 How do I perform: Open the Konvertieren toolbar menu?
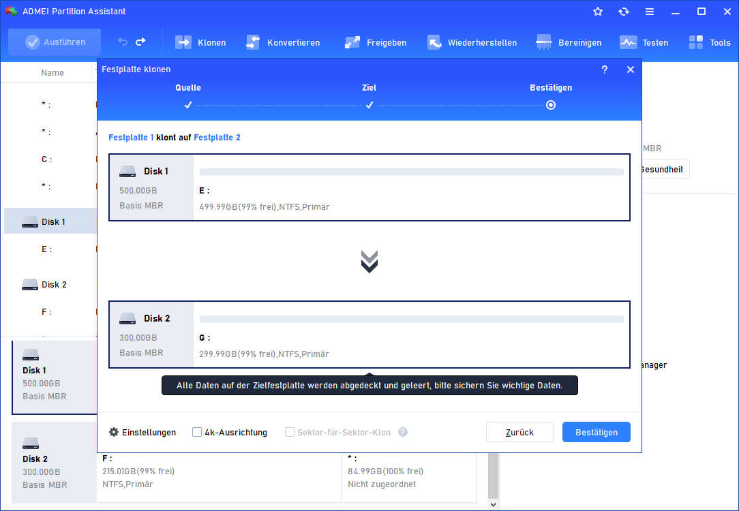[x=283, y=42]
